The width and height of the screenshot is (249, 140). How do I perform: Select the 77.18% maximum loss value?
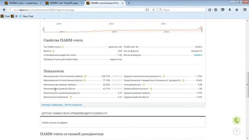(106, 80)
